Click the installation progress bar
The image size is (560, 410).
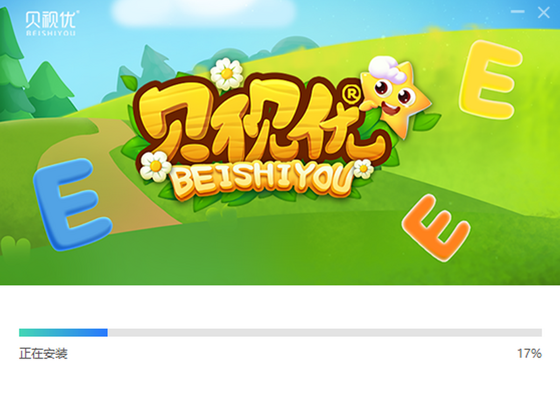pyautogui.click(x=280, y=332)
